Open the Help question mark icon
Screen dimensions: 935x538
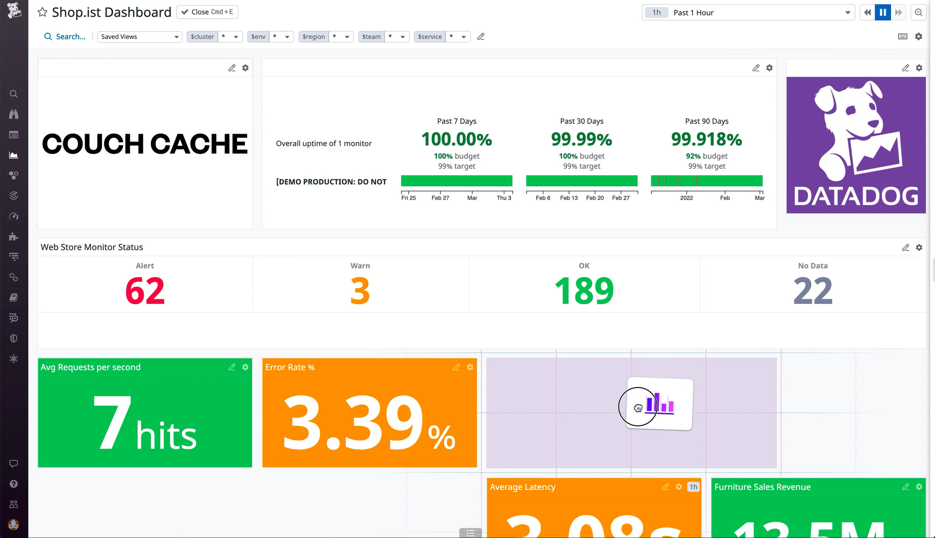click(14, 484)
